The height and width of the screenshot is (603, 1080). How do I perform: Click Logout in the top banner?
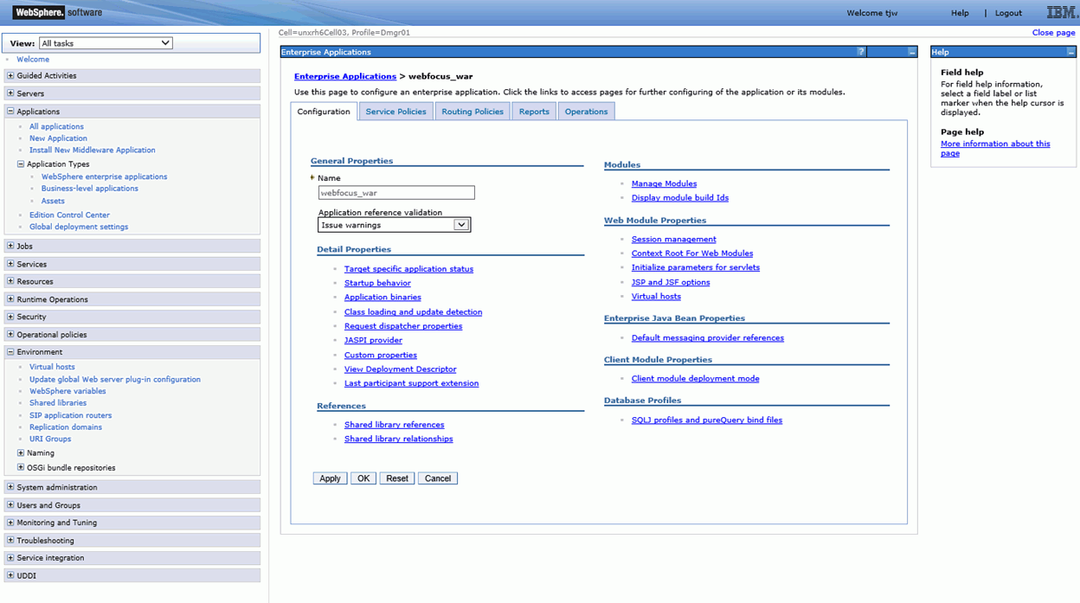[x=1008, y=13]
